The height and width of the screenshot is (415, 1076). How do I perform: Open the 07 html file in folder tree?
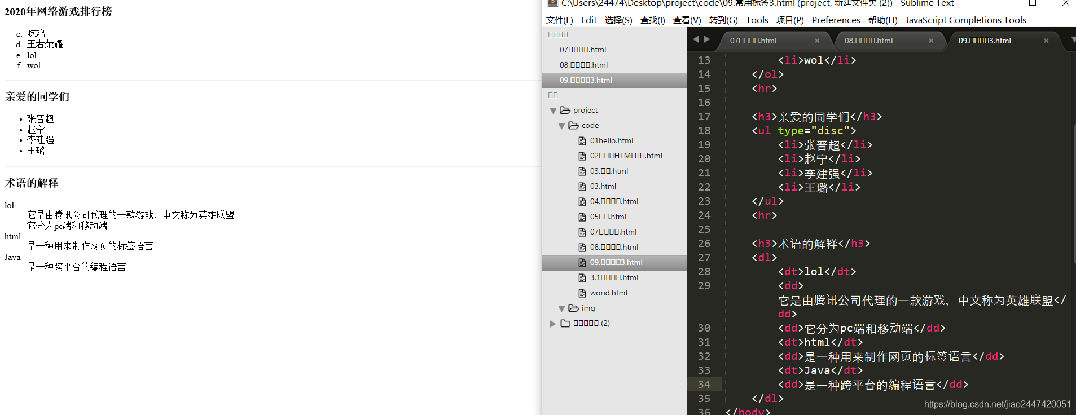click(x=613, y=232)
